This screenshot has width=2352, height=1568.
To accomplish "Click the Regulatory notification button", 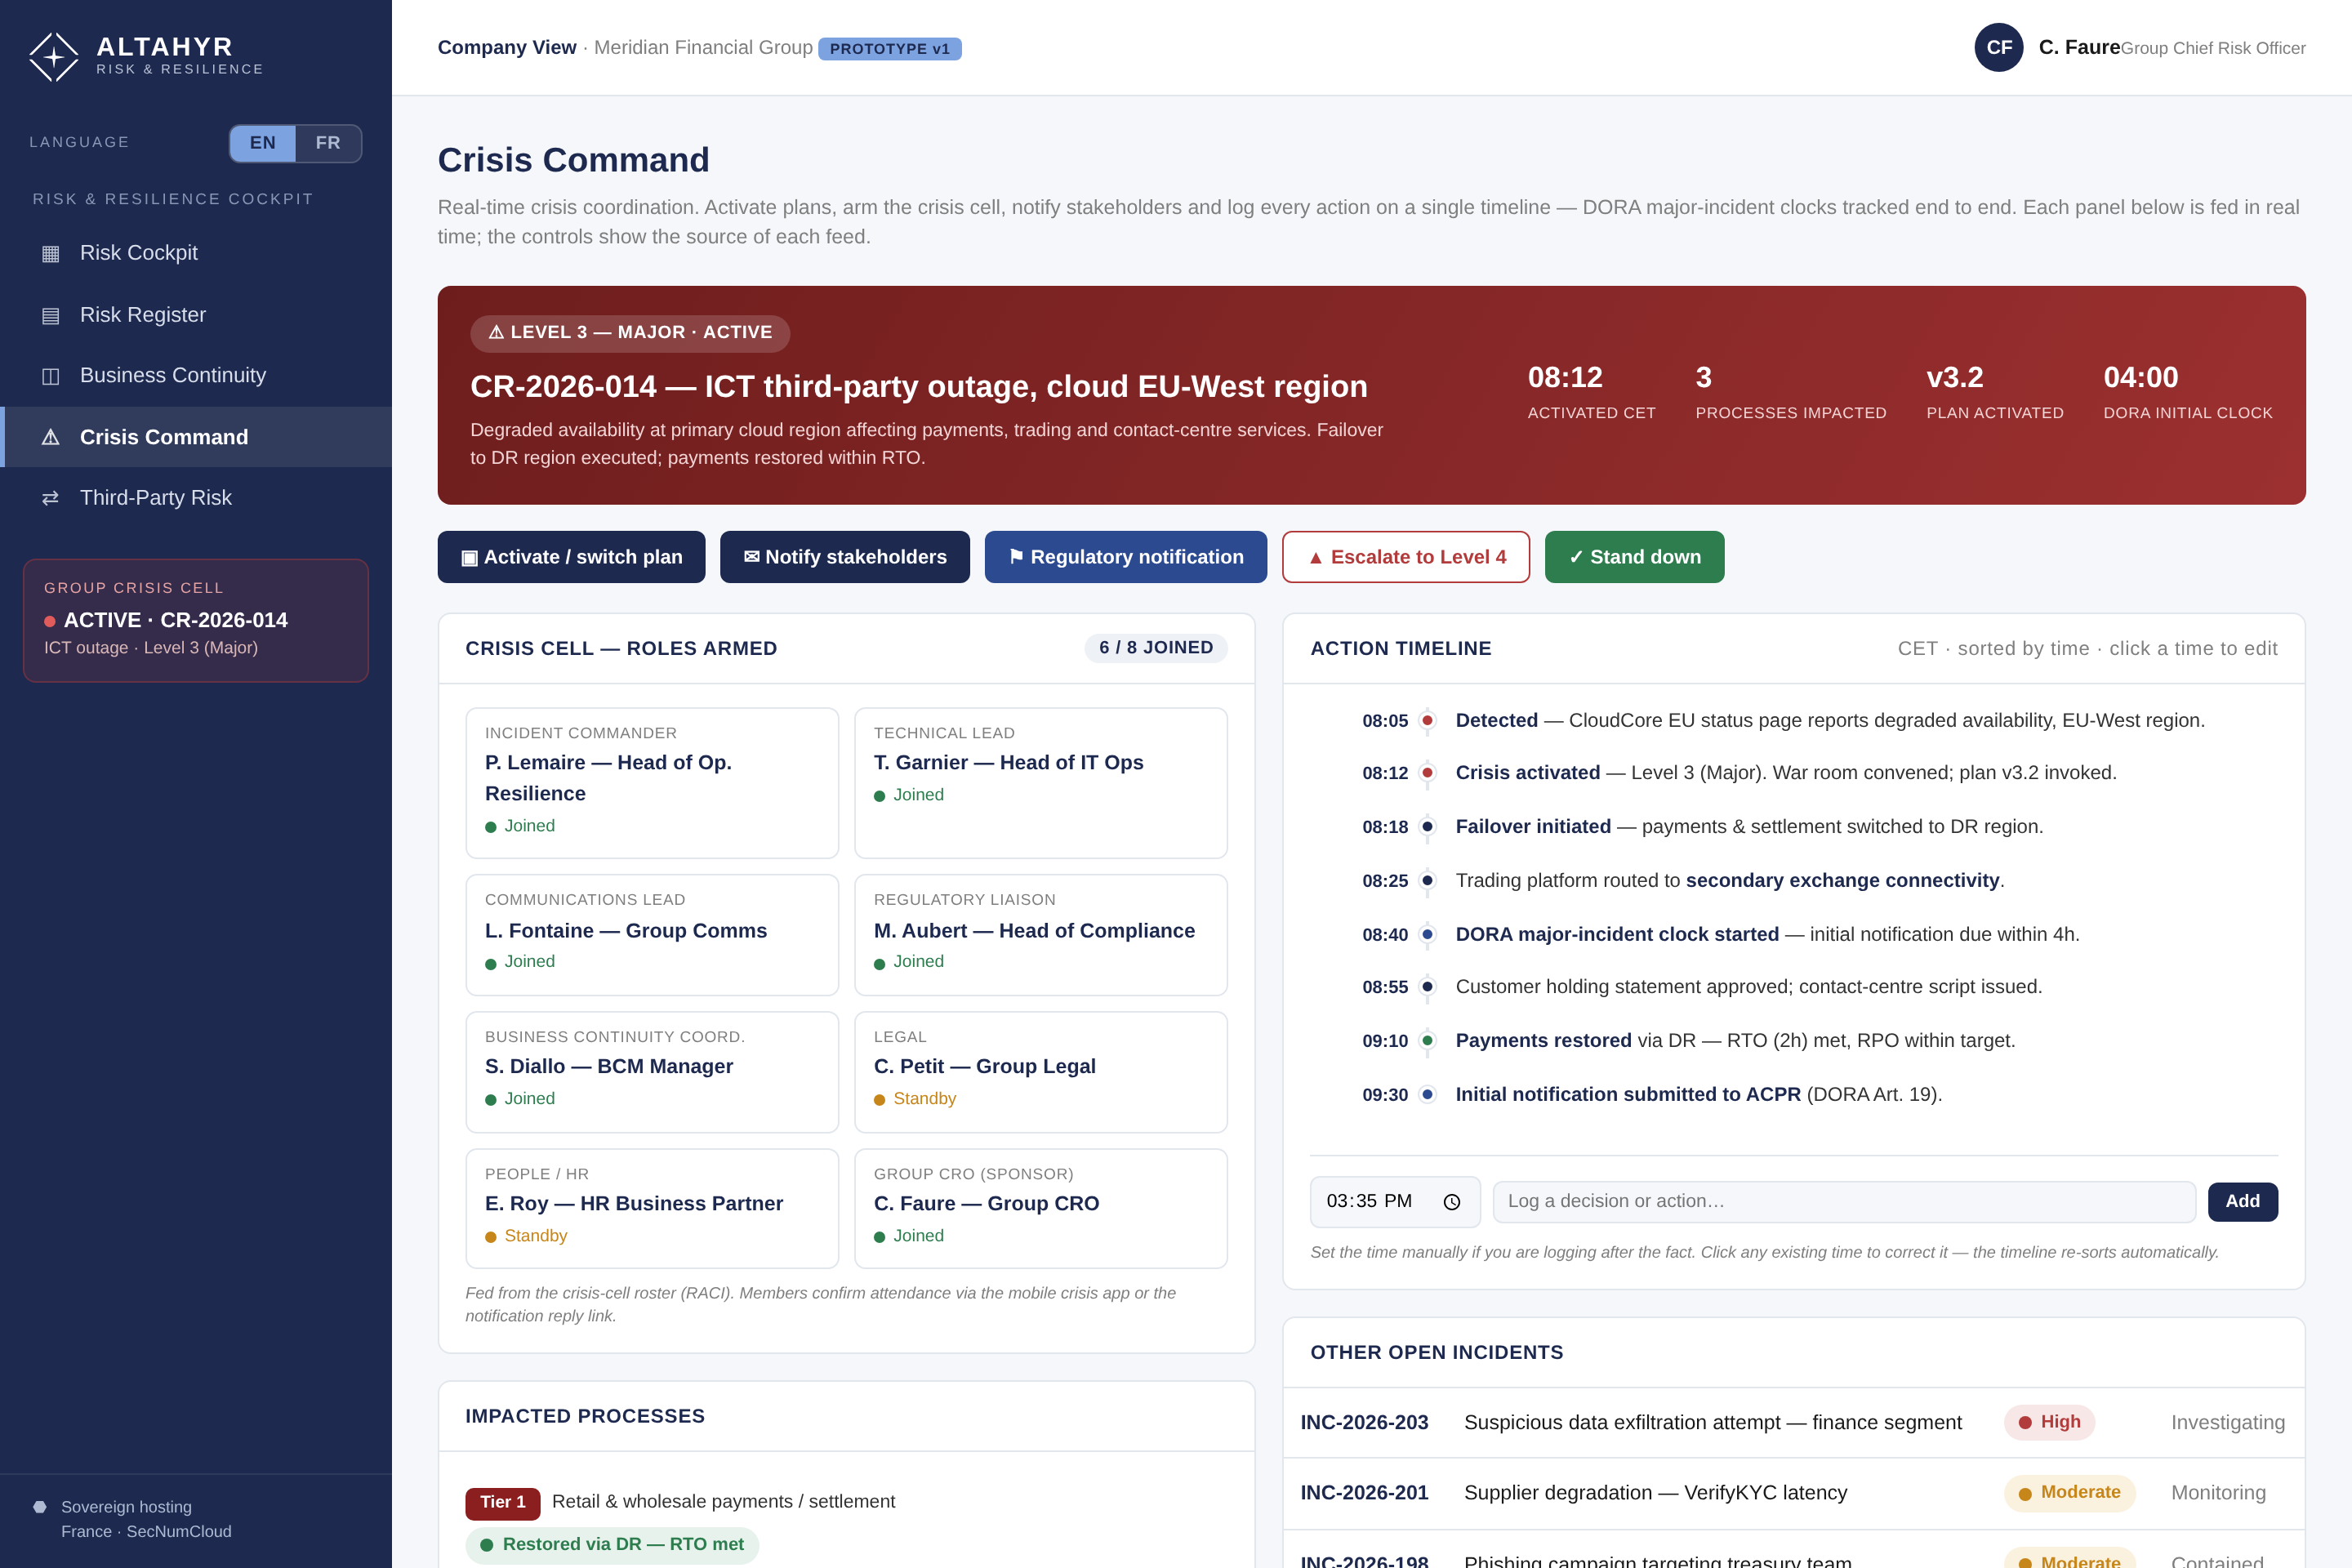I will (x=1126, y=557).
